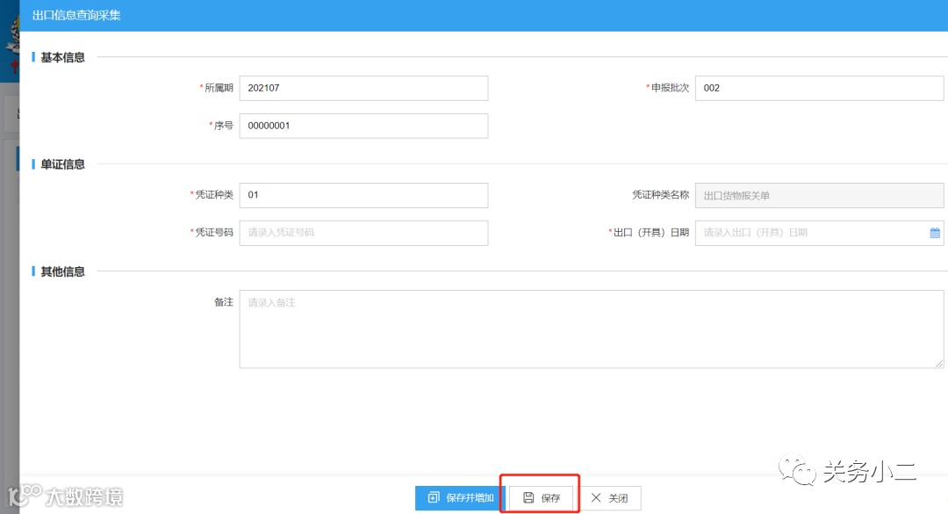Click the 凭证种类名称 label text
Image resolution: width=948 pixels, height=514 pixels.
click(661, 195)
